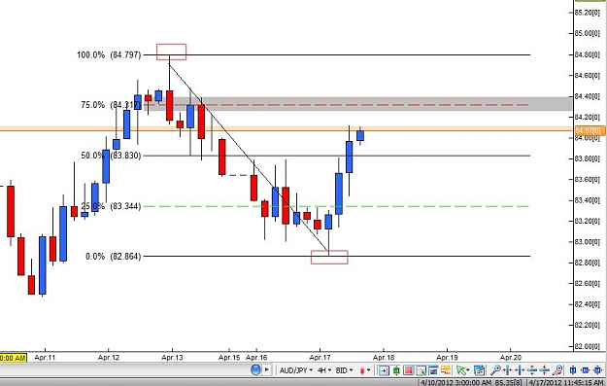Click the Apr.20 date axis label

[x=511, y=358]
